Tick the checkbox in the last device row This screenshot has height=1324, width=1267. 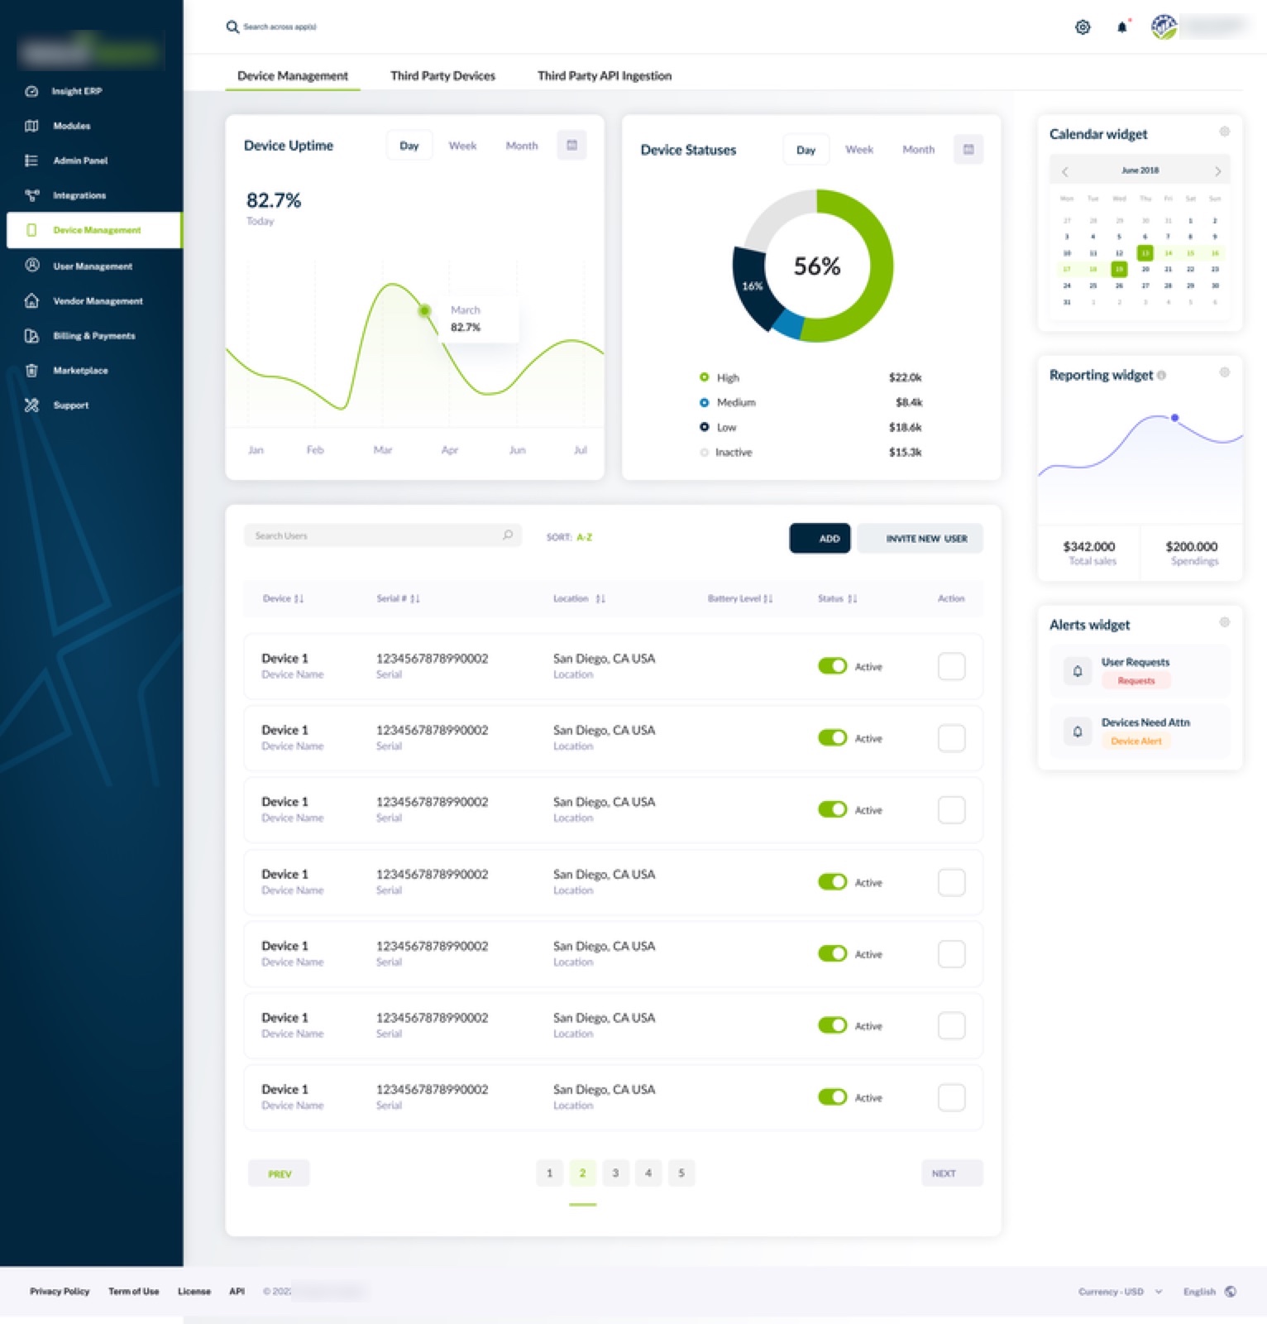pyautogui.click(x=952, y=1098)
